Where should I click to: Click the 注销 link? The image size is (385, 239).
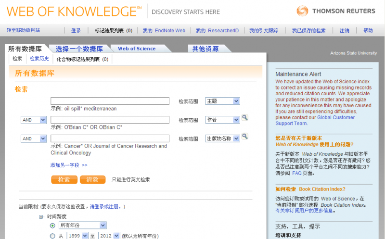(x=344, y=30)
